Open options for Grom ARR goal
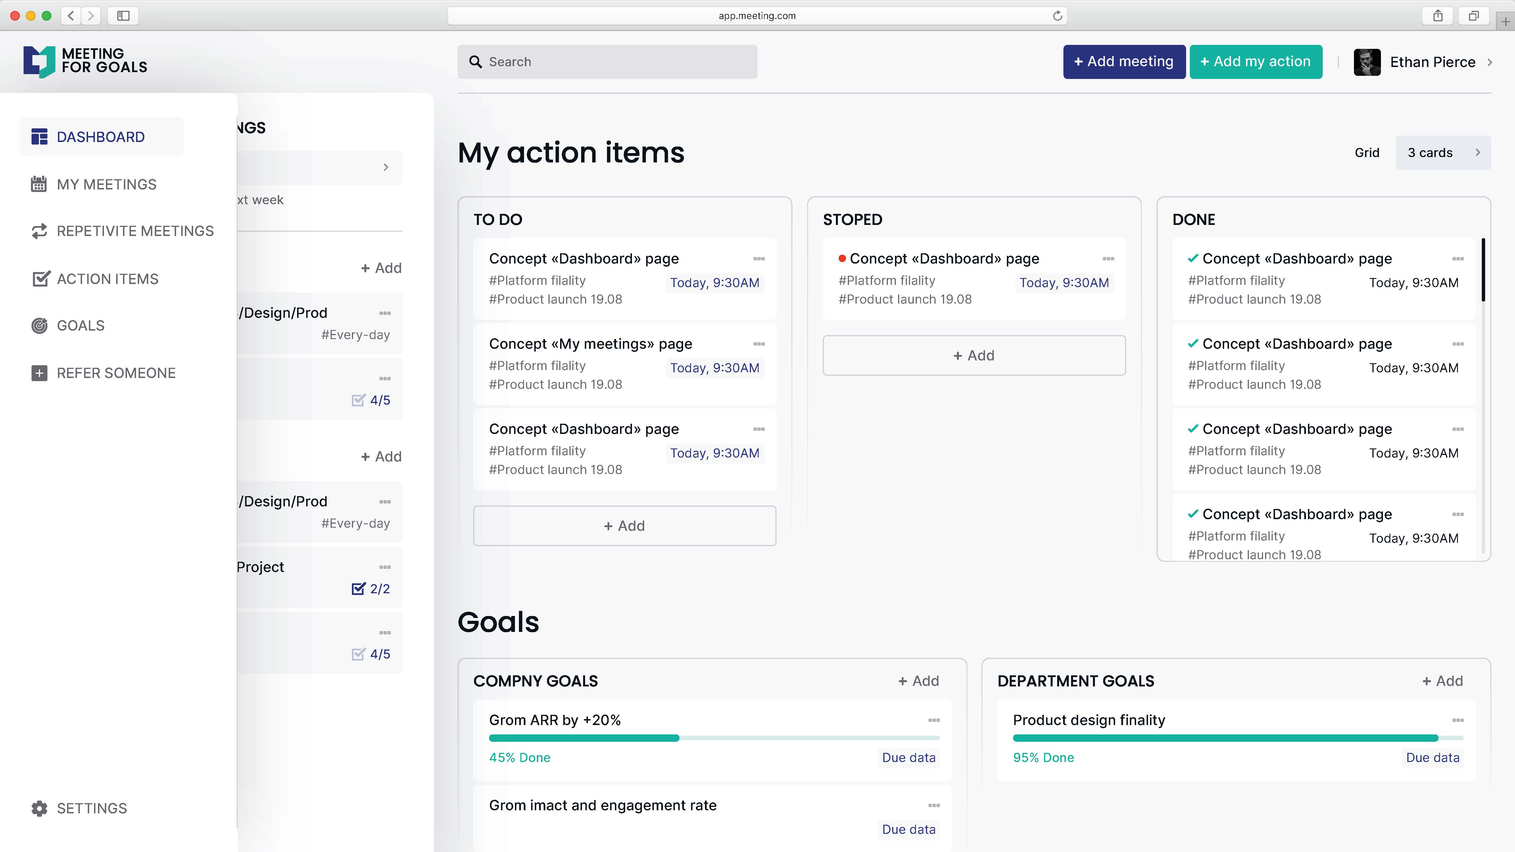 click(934, 720)
